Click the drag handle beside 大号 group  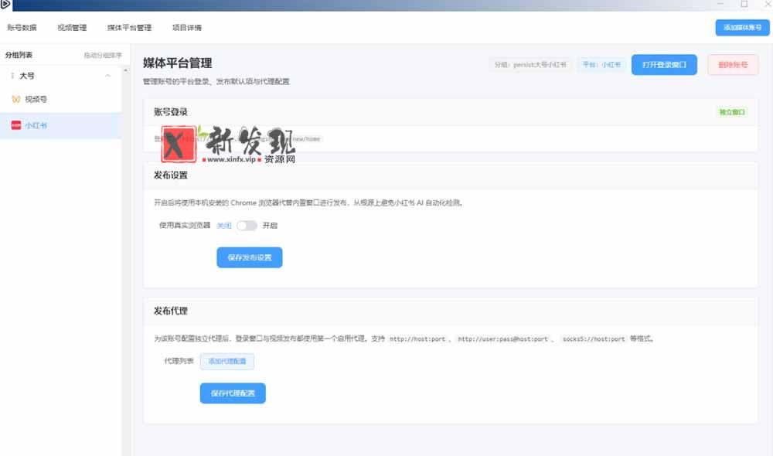12,76
